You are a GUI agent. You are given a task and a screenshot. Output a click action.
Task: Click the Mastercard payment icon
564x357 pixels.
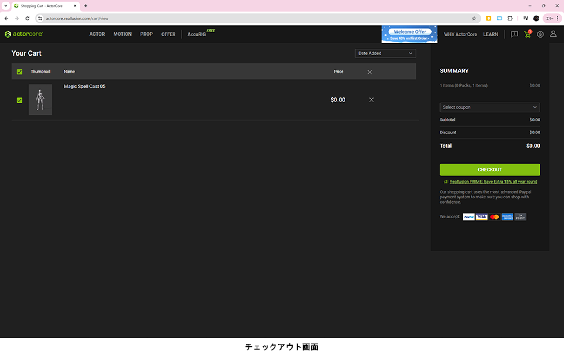(x=494, y=217)
